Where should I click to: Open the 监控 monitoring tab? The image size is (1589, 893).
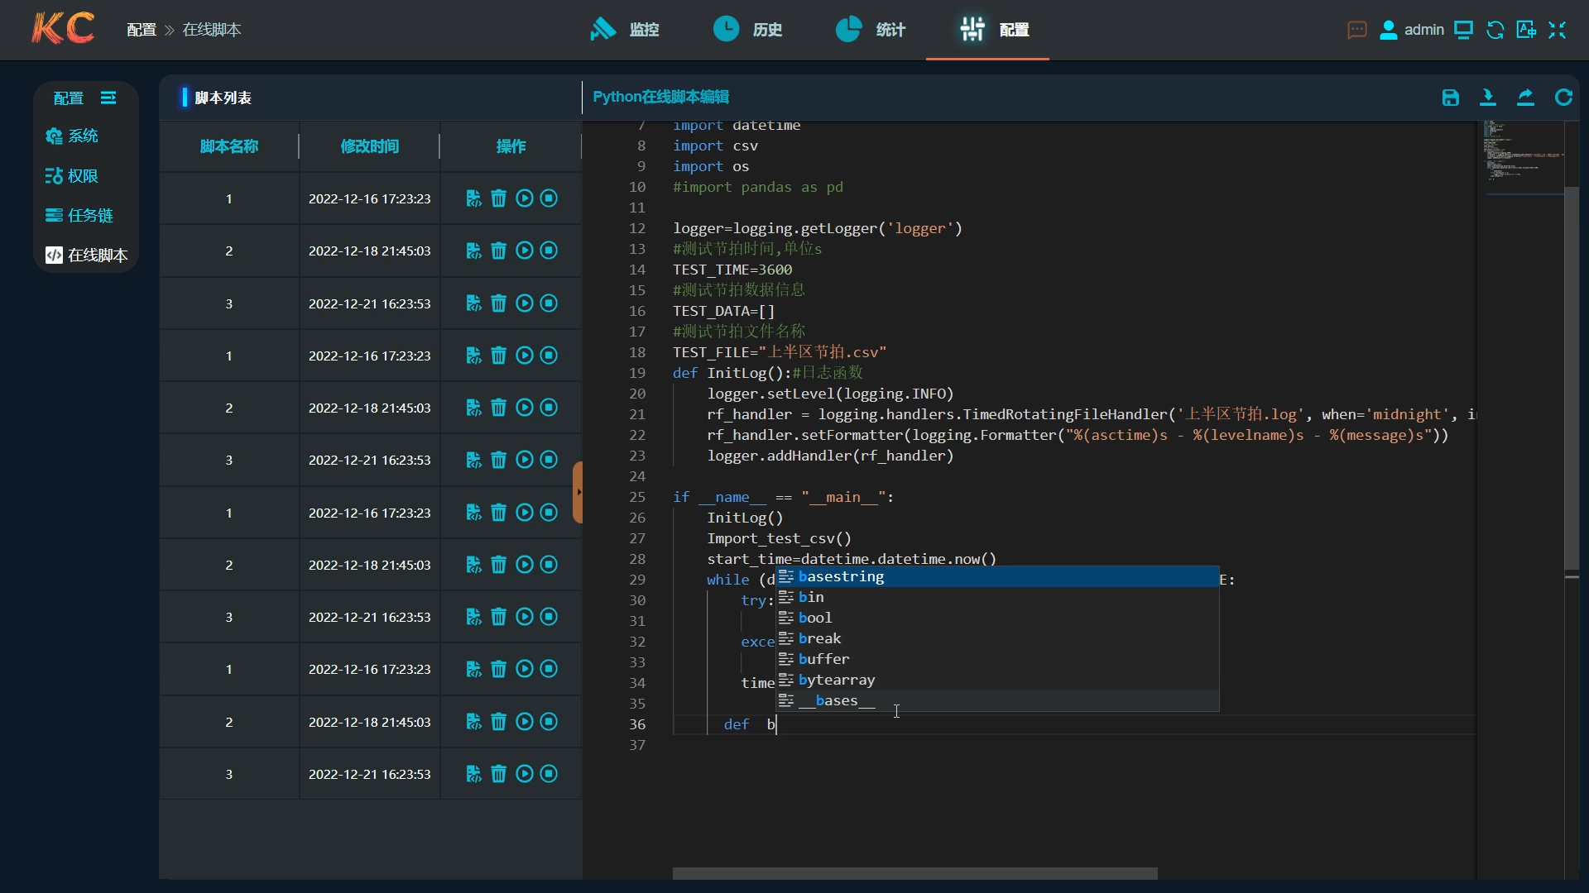click(624, 30)
